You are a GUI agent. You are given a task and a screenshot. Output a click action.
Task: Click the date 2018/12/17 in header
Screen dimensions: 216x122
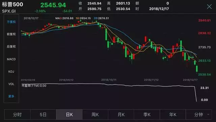[x=159, y=9]
